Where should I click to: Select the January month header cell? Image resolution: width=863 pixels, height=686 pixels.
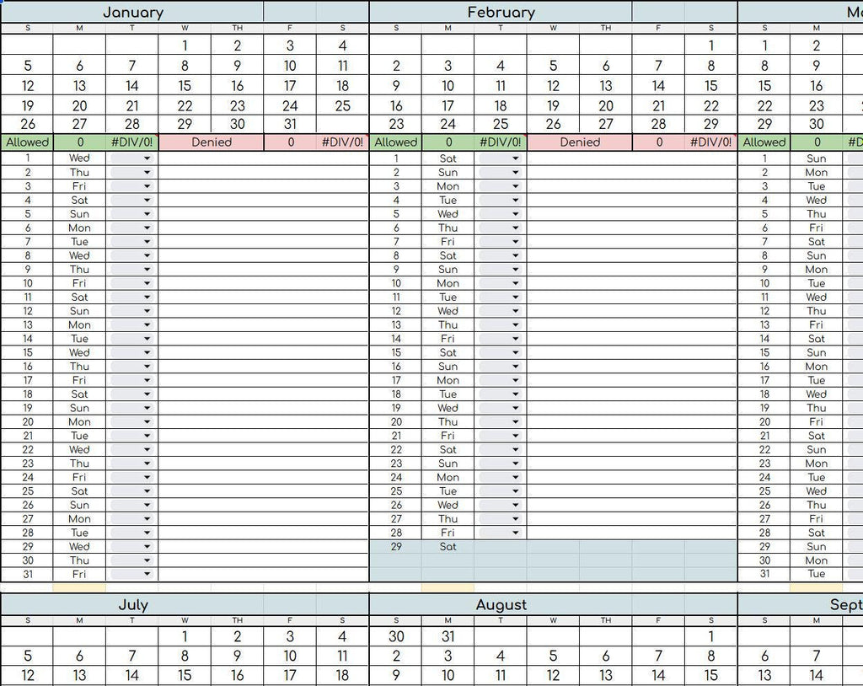[x=132, y=12]
